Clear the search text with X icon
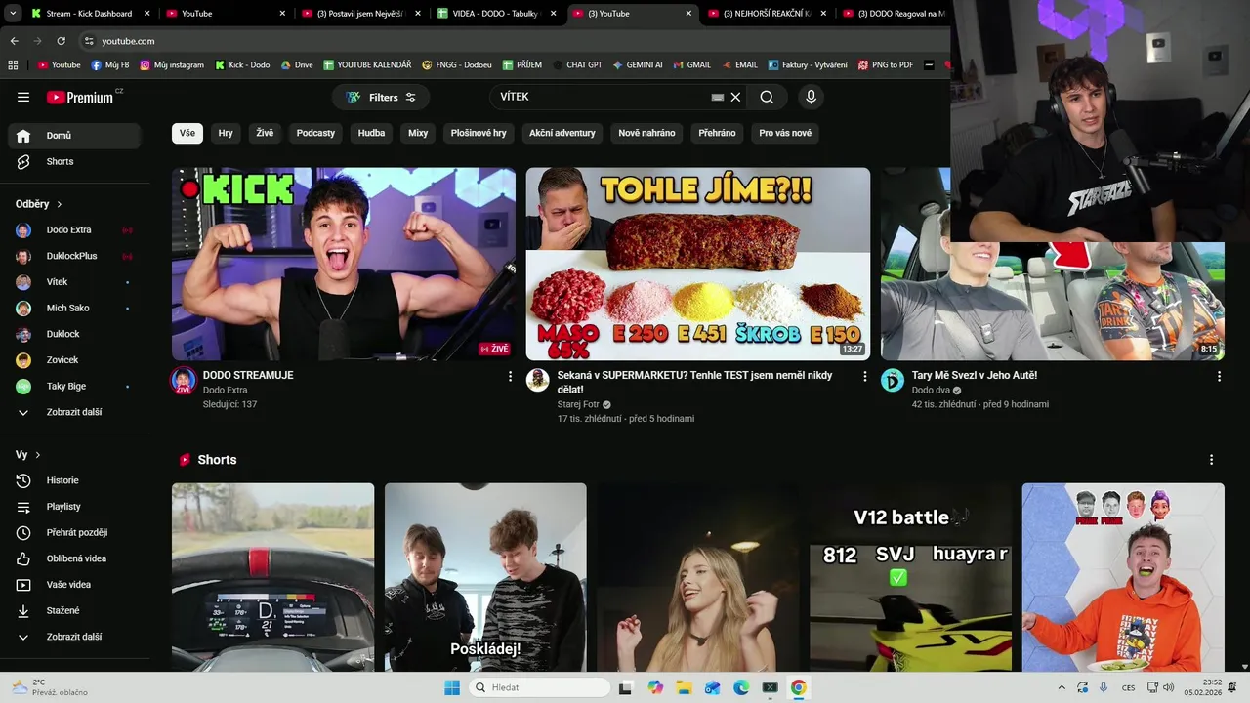Screen dimensions: 1250x703 click(x=736, y=97)
